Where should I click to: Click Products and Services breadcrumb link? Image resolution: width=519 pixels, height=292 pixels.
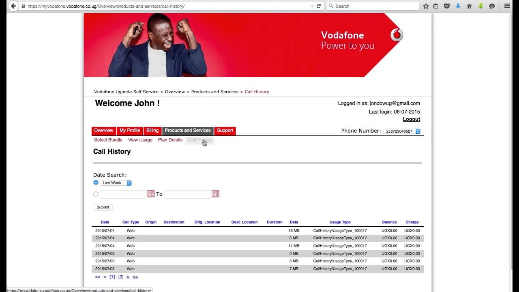click(215, 92)
